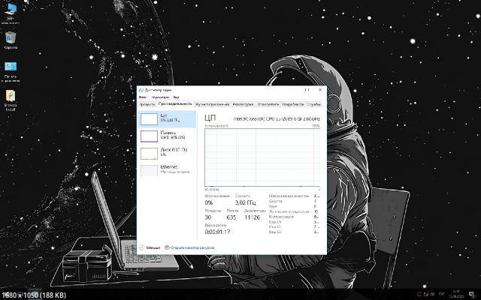This screenshot has height=300, width=481.
Task: Switch to the App history tab
Action: 213,104
